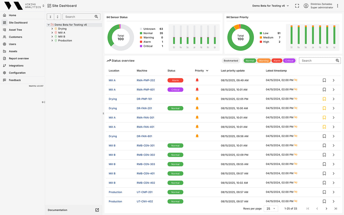The image size is (344, 215).
Task: Collapse Demo Beta for Testing v6 tree node
Action: [x=48, y=25]
